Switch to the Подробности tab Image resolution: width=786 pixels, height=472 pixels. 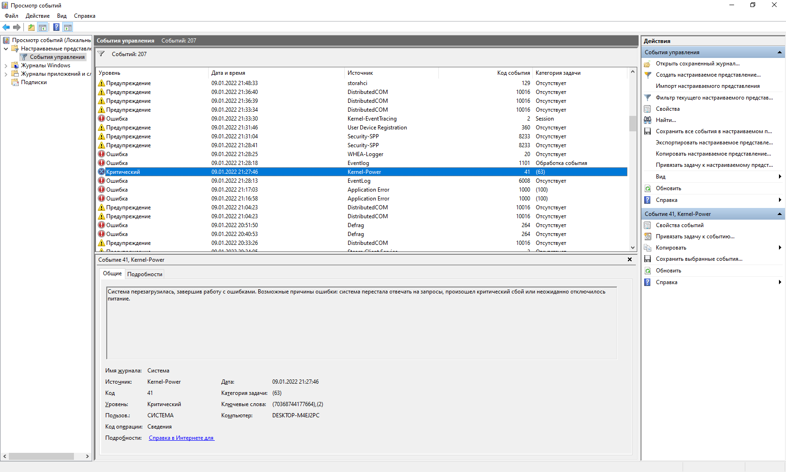(x=145, y=274)
